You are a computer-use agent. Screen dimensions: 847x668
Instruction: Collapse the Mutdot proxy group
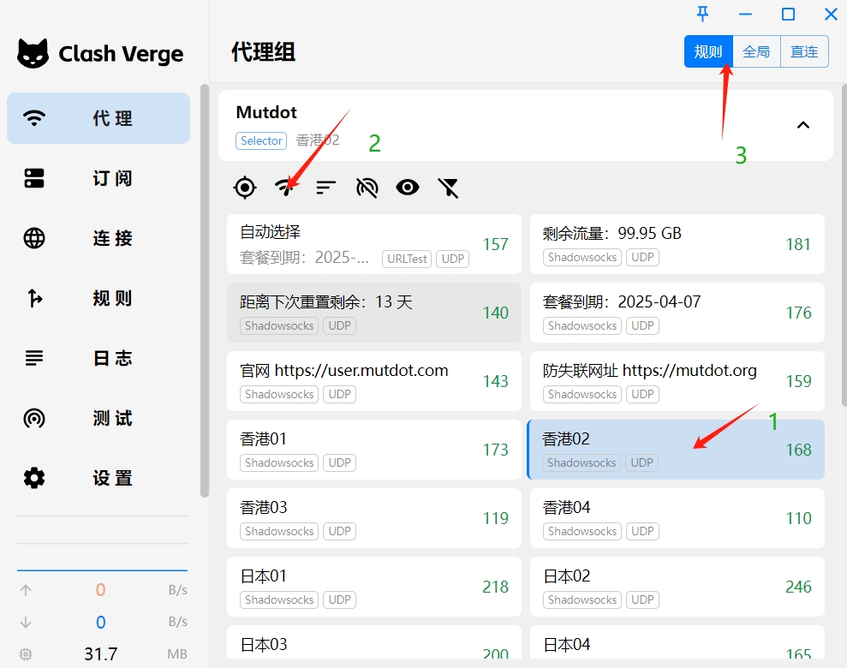803,125
